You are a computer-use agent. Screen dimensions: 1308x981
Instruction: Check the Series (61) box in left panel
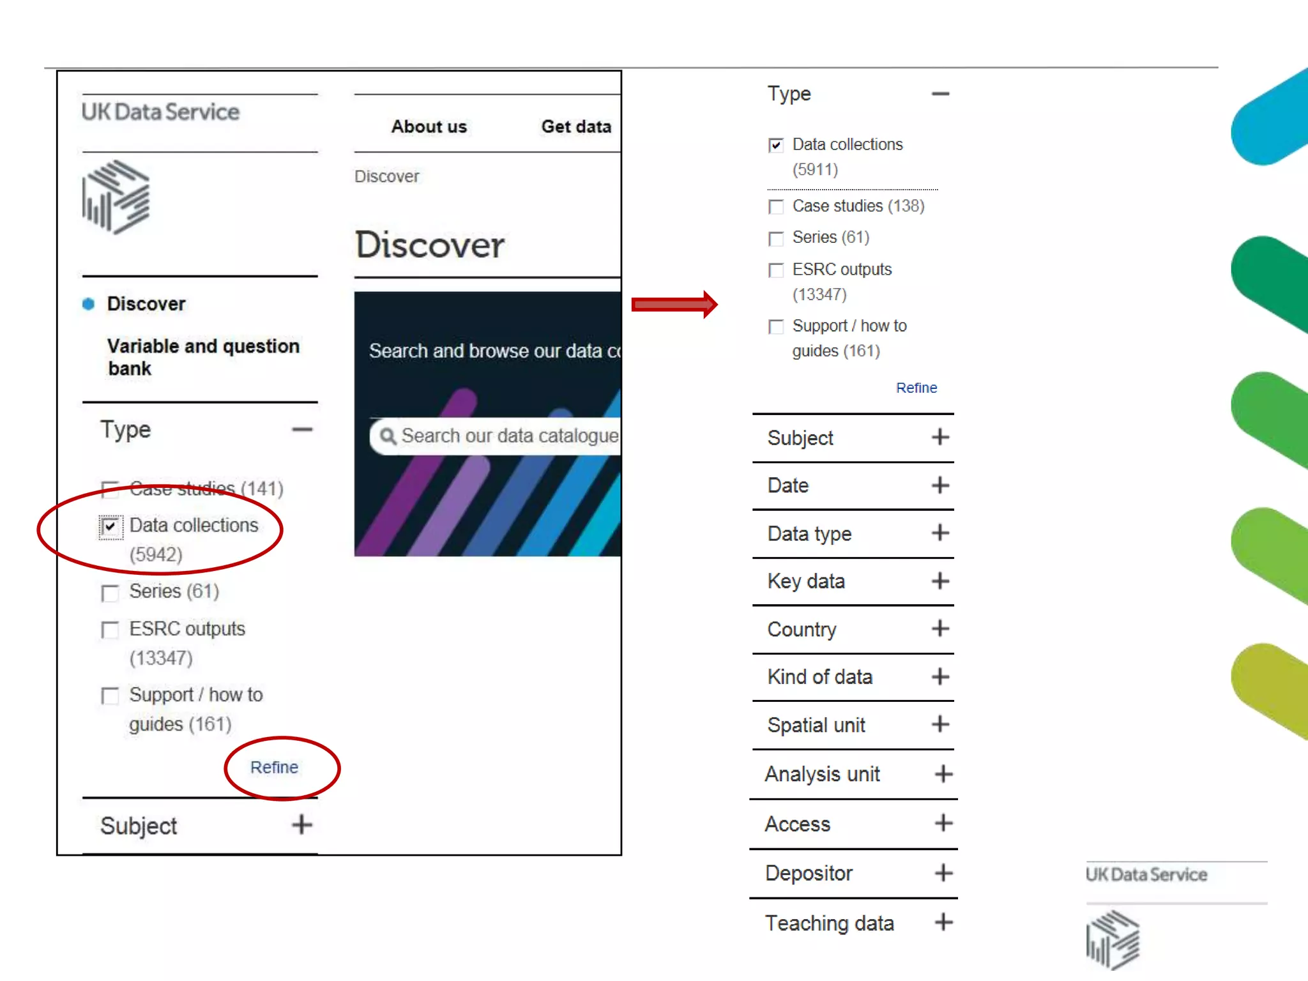click(110, 593)
